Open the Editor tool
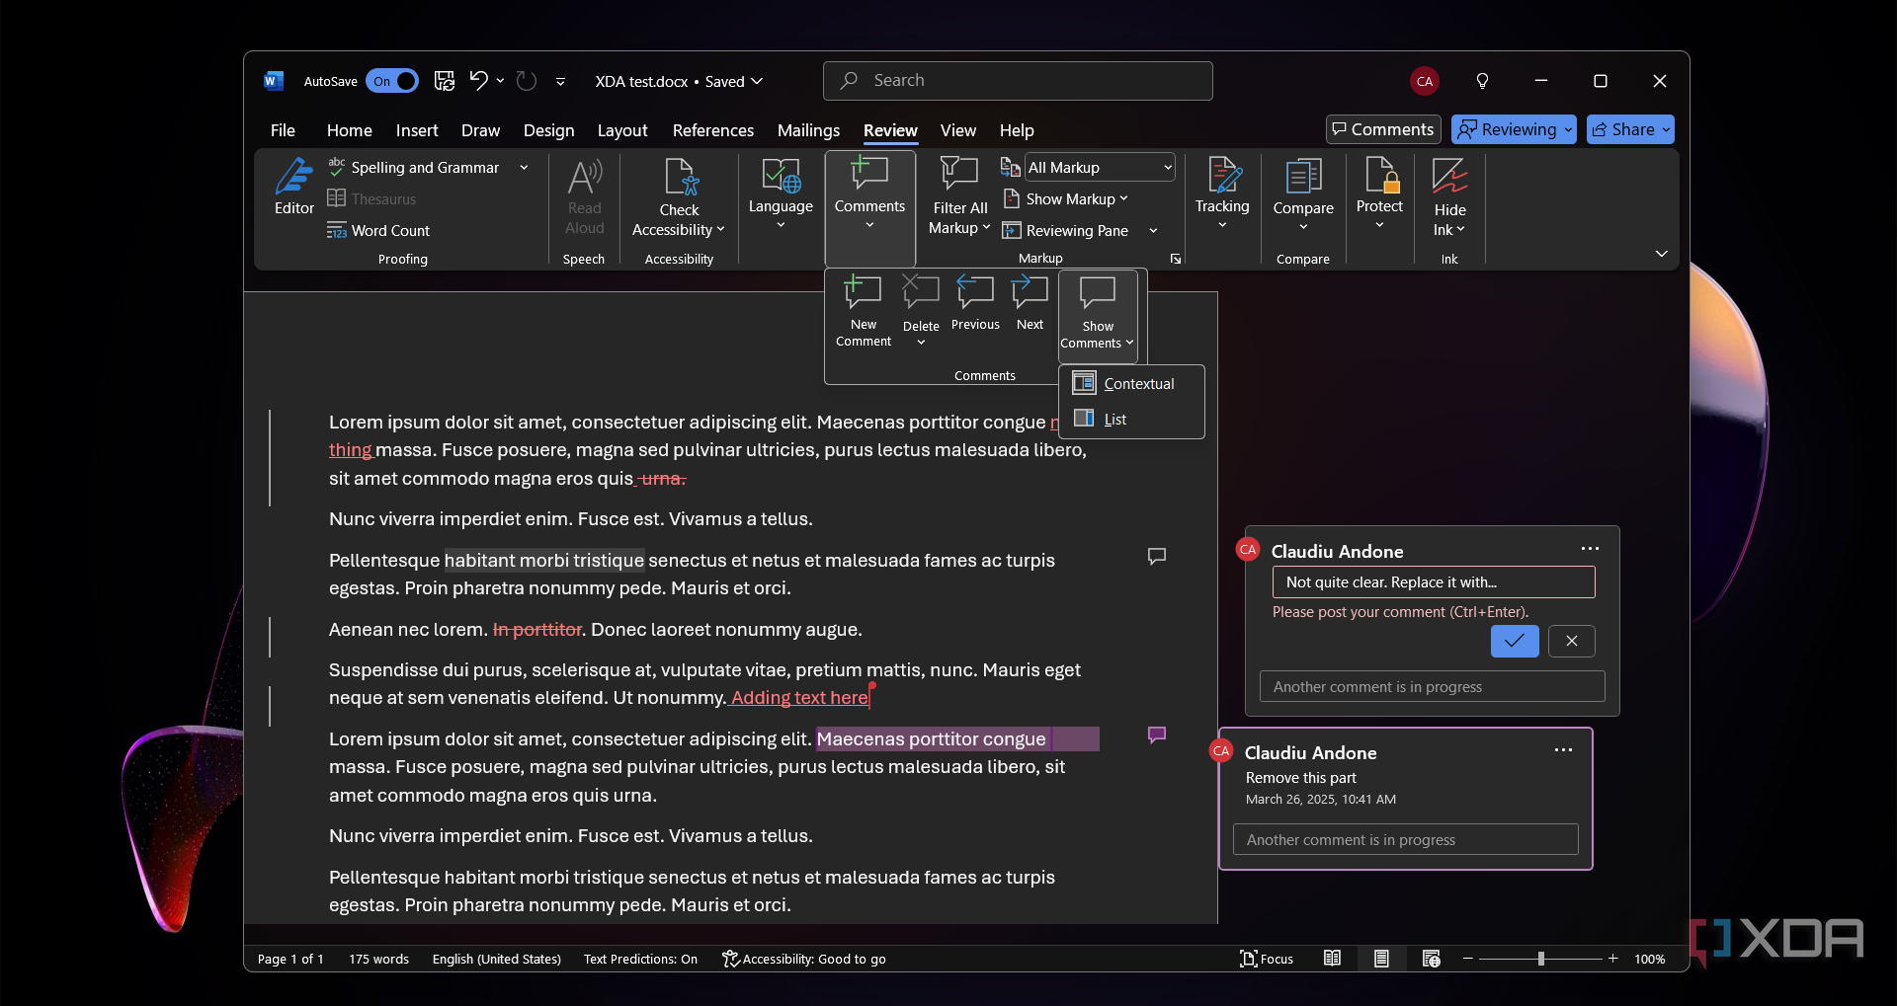1897x1006 pixels. [293, 188]
